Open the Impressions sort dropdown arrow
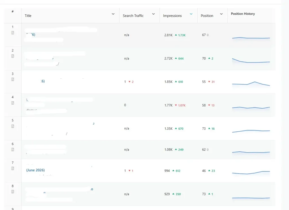Screen dimensions: 289x210 (x=191, y=14)
